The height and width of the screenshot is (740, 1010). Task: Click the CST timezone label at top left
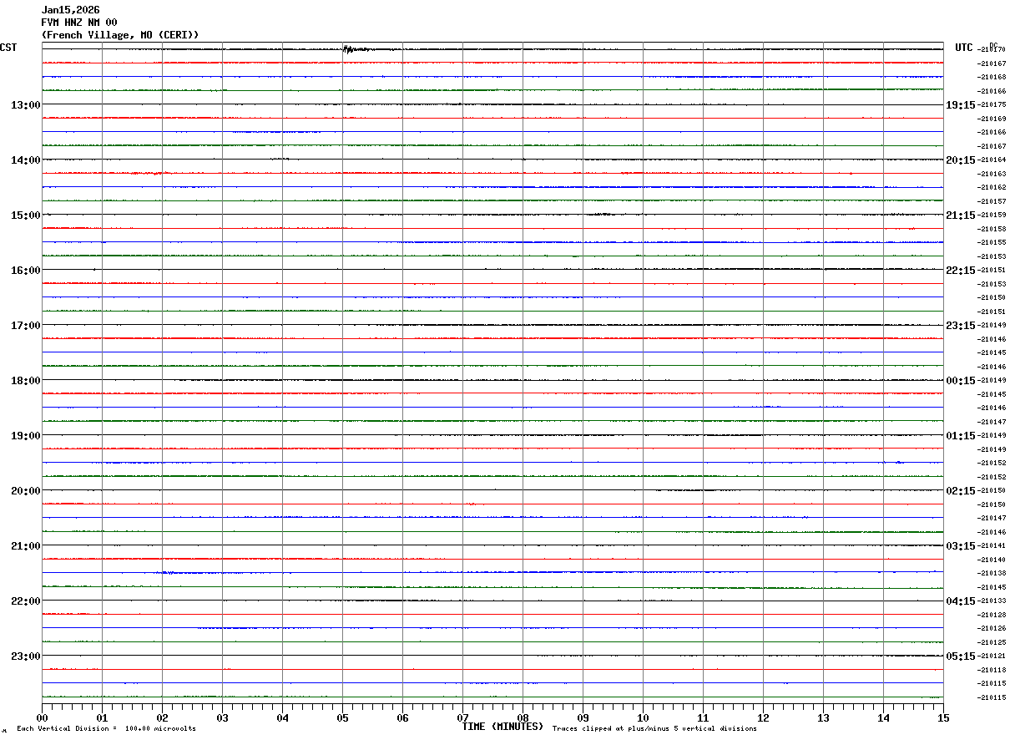point(8,48)
